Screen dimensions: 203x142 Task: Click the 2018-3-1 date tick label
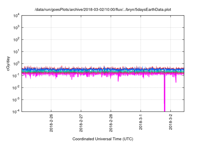(141, 122)
